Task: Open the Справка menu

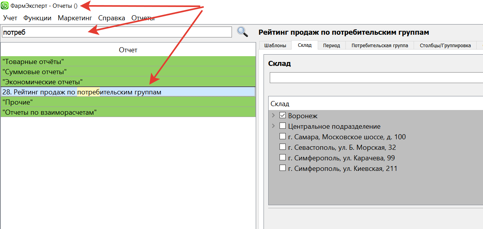Action: tap(111, 18)
